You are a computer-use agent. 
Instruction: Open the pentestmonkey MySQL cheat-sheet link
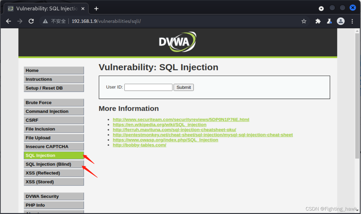[x=203, y=135]
